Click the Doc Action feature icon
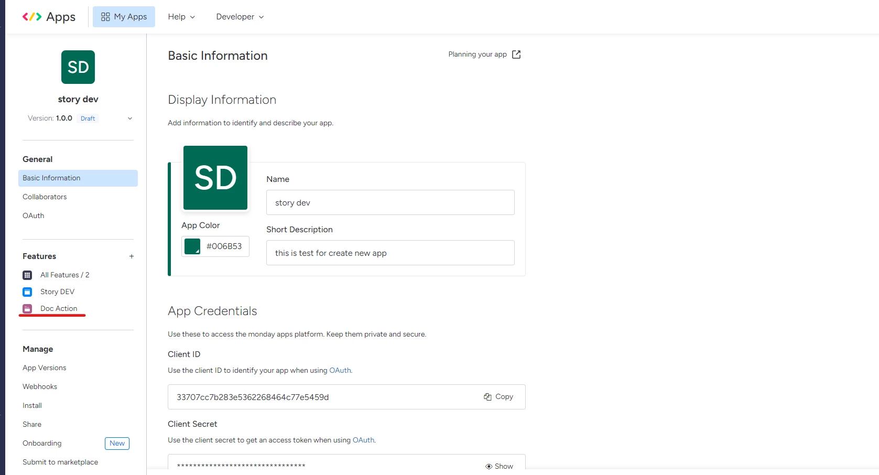879x475 pixels. coord(27,309)
